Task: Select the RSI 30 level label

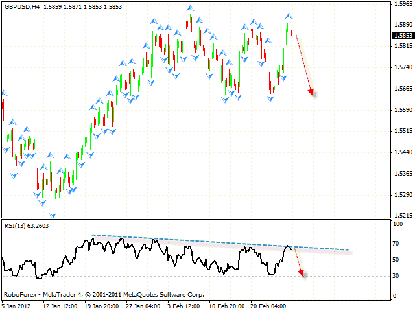Action: (x=396, y=277)
